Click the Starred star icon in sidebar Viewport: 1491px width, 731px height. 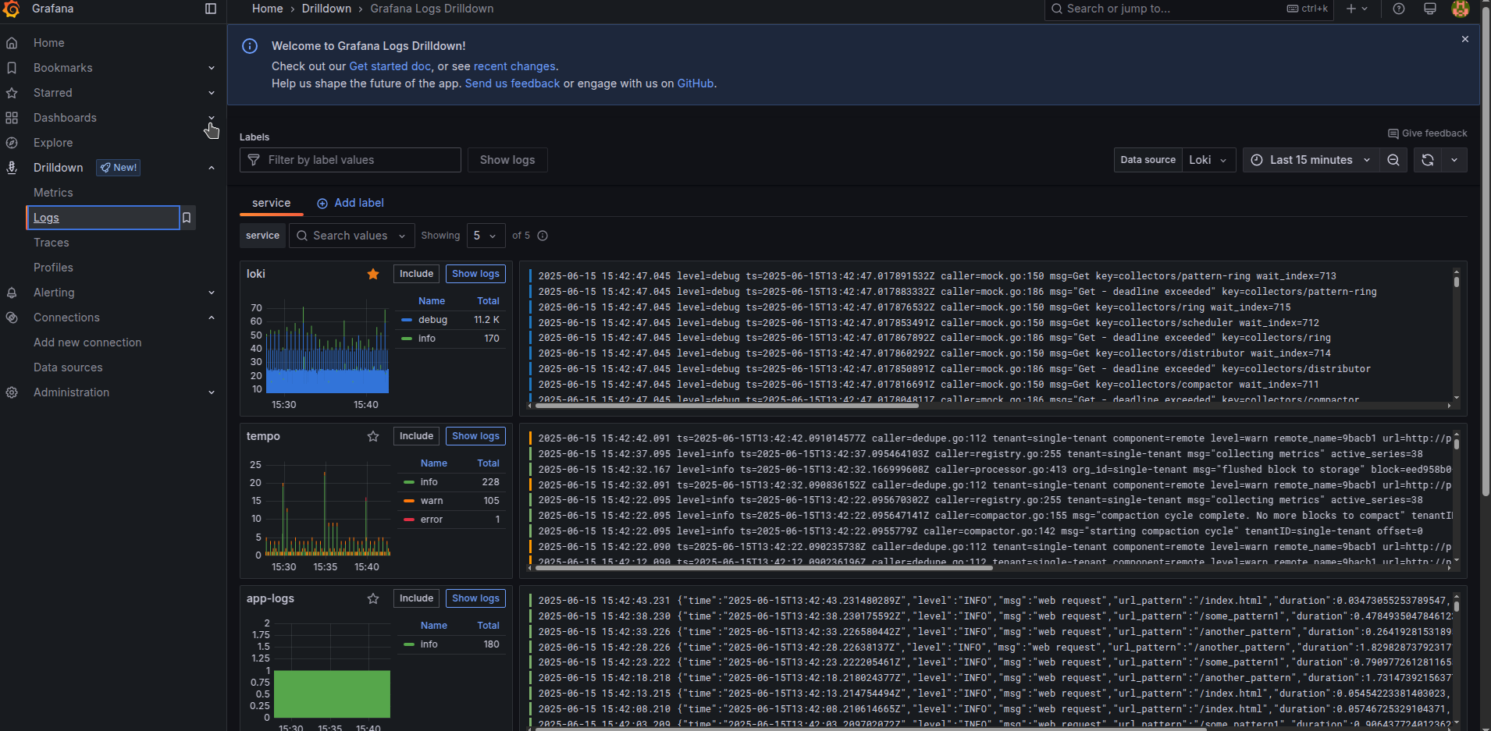[12, 93]
